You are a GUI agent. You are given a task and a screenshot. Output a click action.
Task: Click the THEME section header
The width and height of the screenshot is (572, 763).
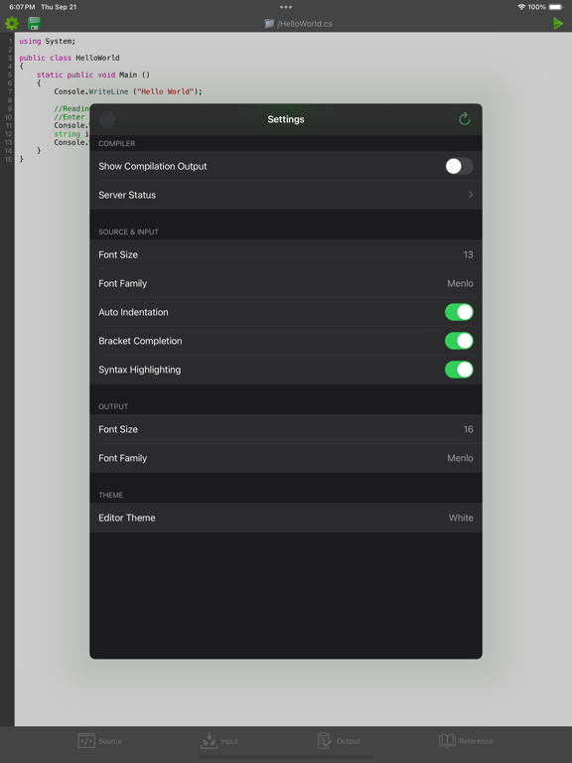coord(110,496)
